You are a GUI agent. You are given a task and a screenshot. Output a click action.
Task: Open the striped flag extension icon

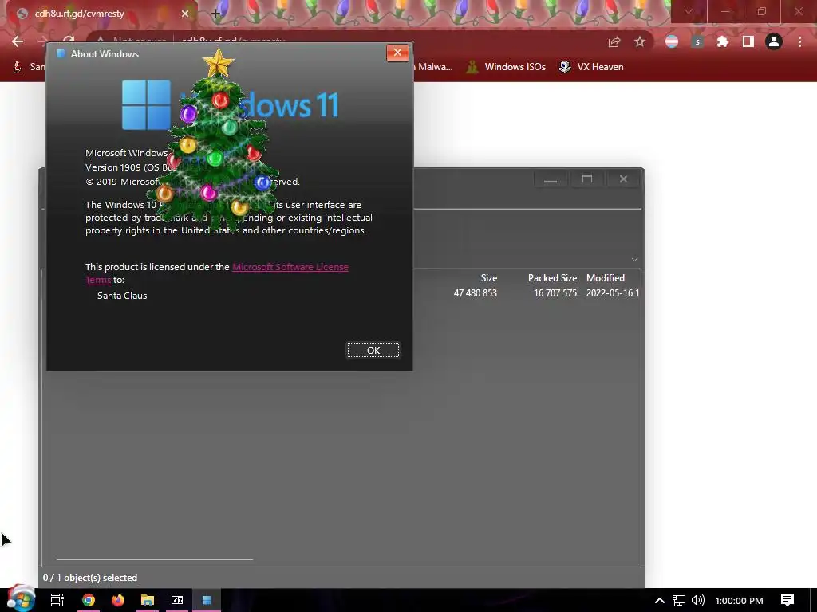coord(672,41)
